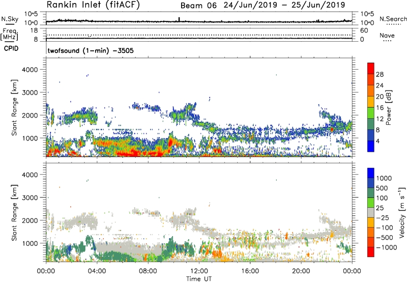This screenshot has width=407, height=282.
Task: Click the '1000' velocity scale value
Action: click(384, 178)
